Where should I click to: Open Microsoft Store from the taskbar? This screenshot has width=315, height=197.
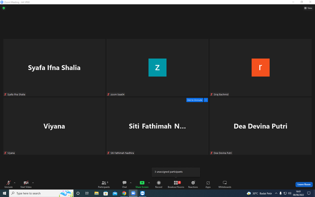pyautogui.click(x=106, y=193)
